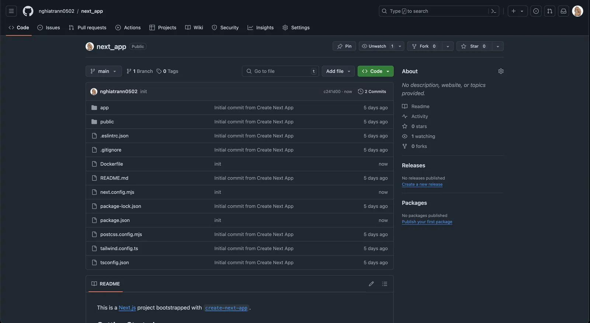
Task: Click the branch count icon
Action: [x=129, y=71]
